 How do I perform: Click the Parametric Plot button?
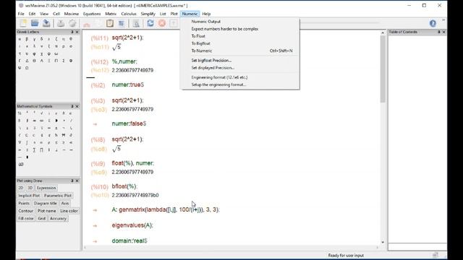coord(58,196)
